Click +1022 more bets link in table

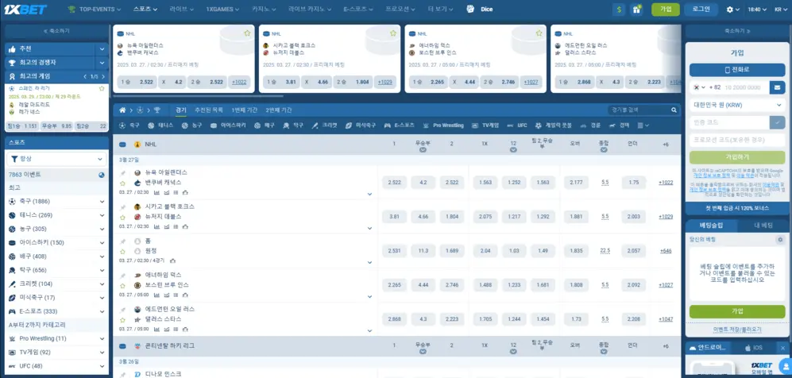click(666, 182)
